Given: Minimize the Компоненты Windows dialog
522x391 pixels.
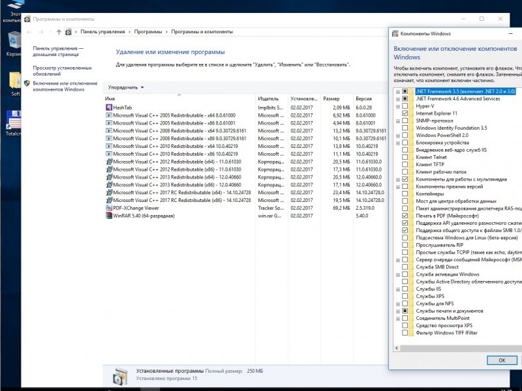Looking at the screenshot, I should pyautogui.click(x=510, y=34).
